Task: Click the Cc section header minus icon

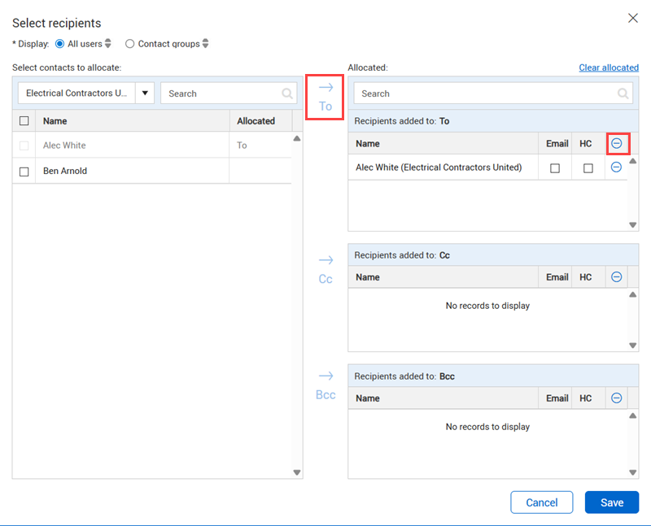Action: click(617, 277)
